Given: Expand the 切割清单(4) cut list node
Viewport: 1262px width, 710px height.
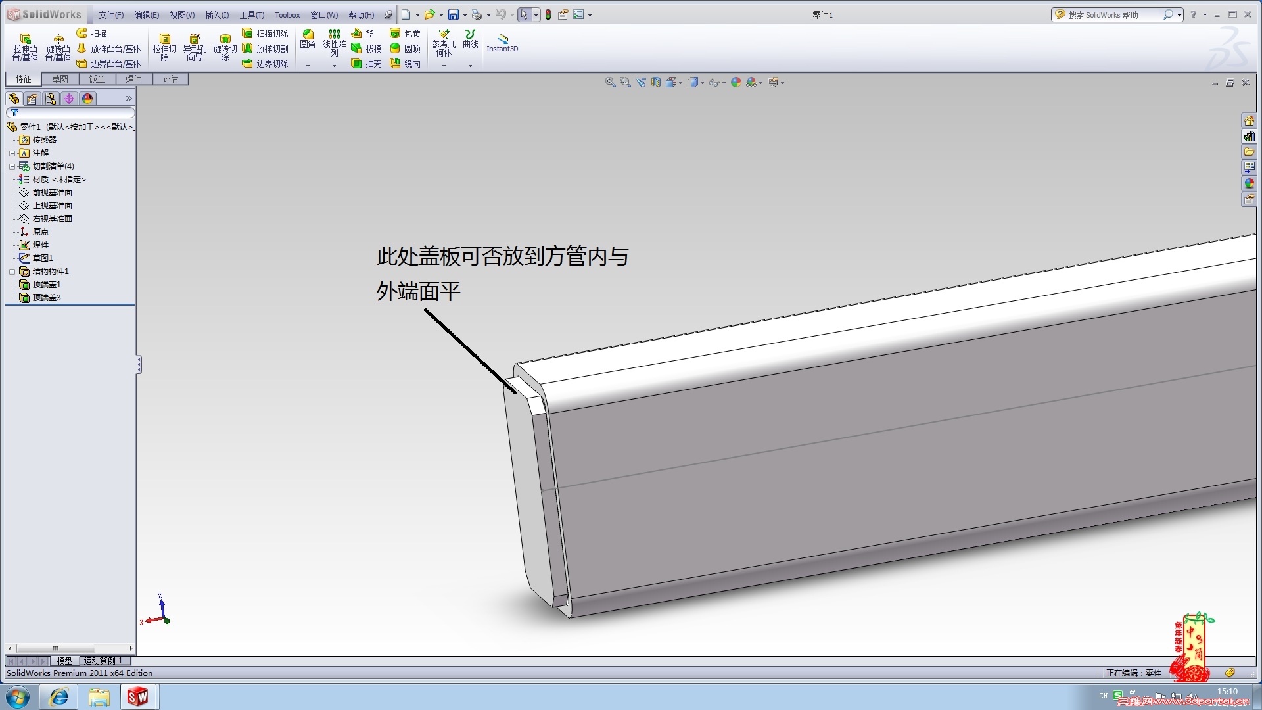Looking at the screenshot, I should pyautogui.click(x=12, y=166).
